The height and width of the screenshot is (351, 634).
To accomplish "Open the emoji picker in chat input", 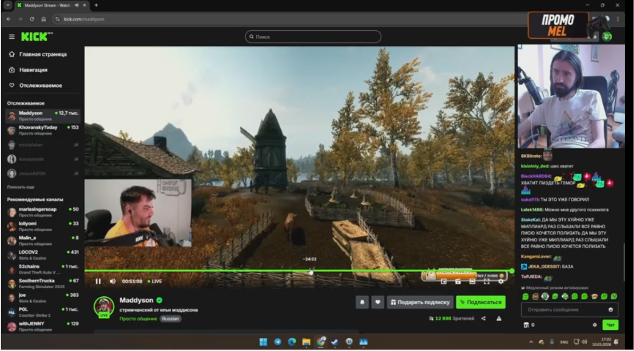I will pyautogui.click(x=611, y=309).
